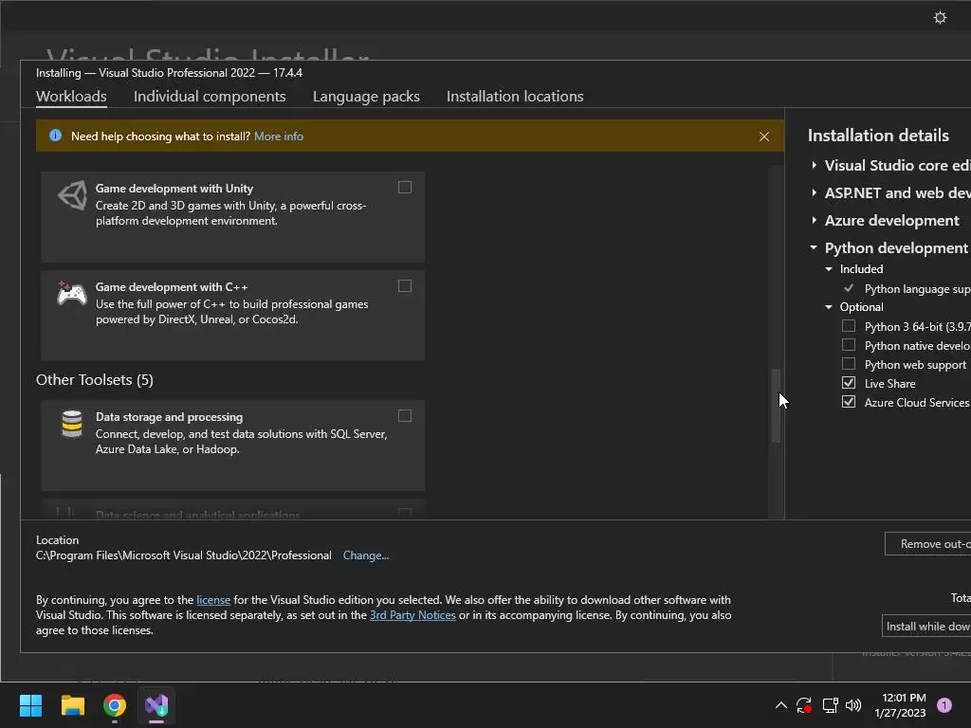
Task: Open the settings gear icon
Action: point(940,17)
